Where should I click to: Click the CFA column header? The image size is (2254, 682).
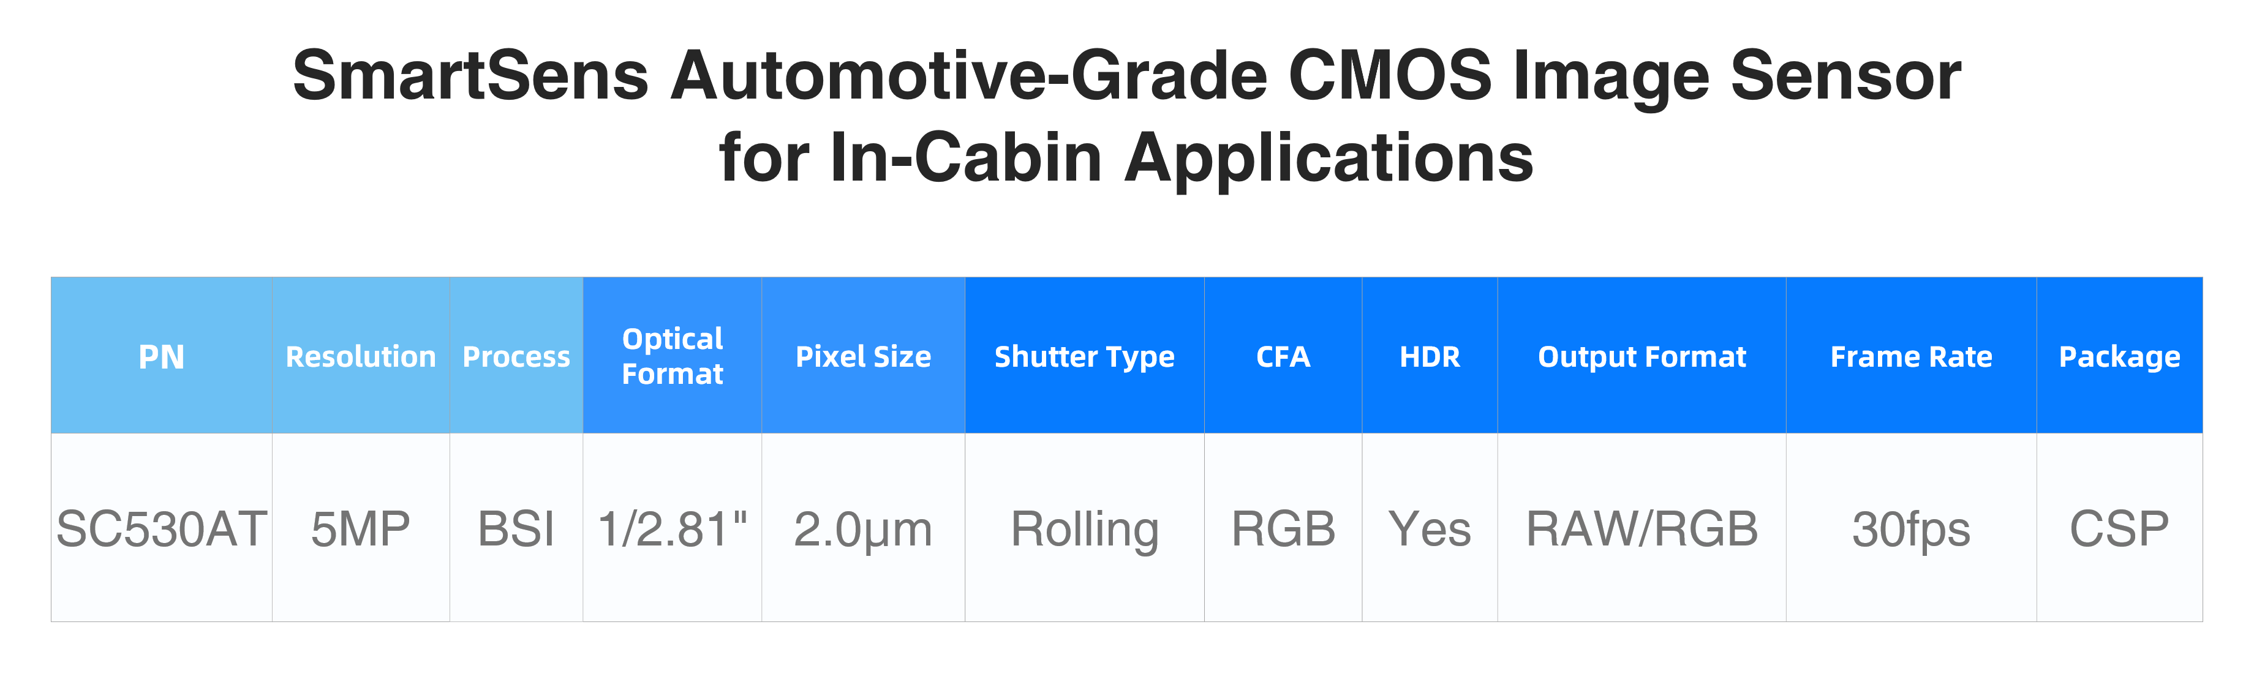(x=1283, y=356)
